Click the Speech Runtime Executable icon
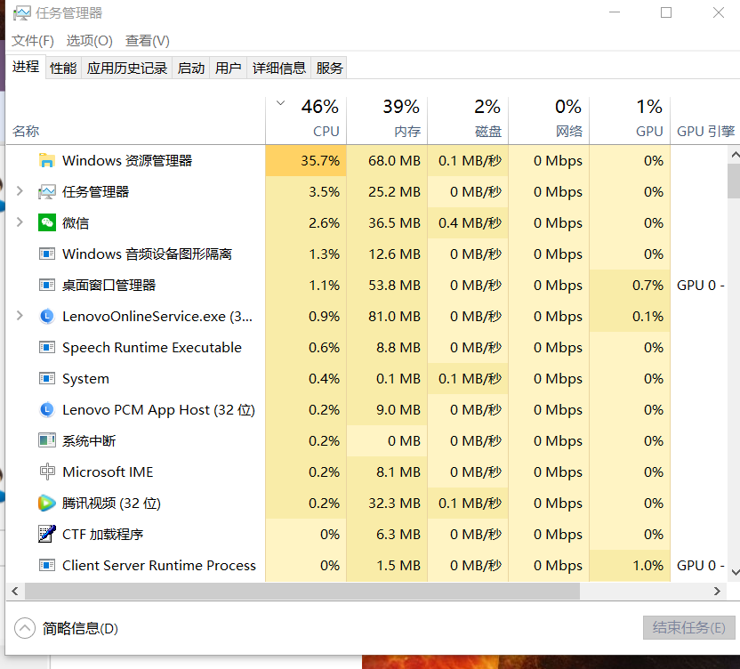 [x=47, y=348]
